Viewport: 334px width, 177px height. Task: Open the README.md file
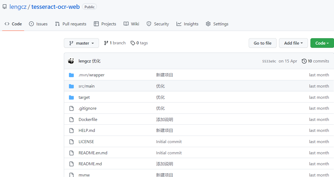90,164
